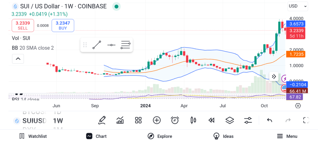Open the pencil drawing tools
Viewport: 318px width, 143px height.
pos(102,120)
